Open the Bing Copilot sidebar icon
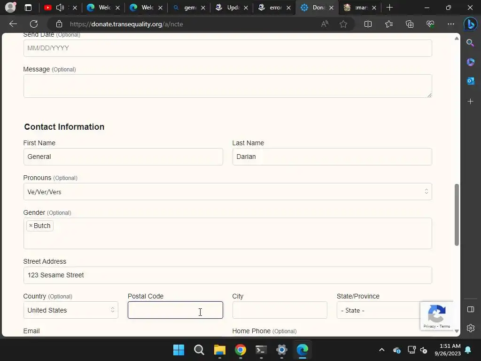Viewport: 481px width, 361px height. coord(470,24)
